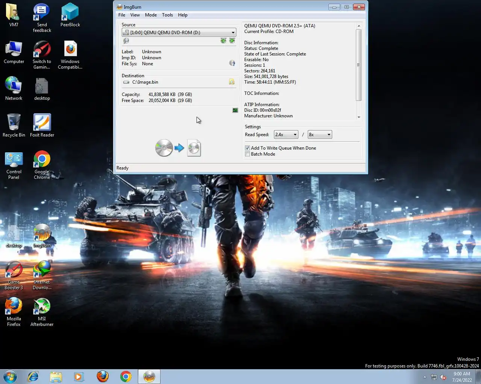Viewport: 481px width, 384px height.
Task: Click Chrome icon in taskbar
Action: 126,376
